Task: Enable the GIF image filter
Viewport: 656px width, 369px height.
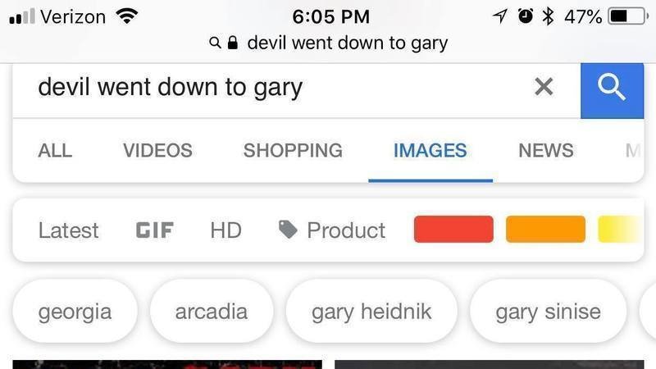Action: coord(155,230)
